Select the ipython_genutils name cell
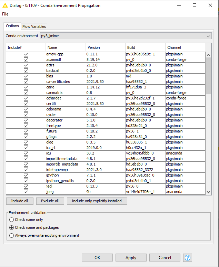 pos(66,181)
